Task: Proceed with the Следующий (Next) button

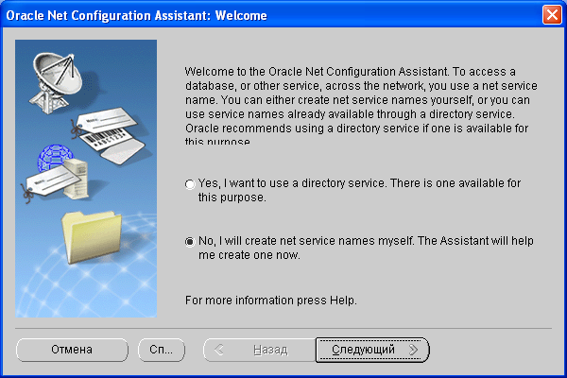Action: pos(372,350)
